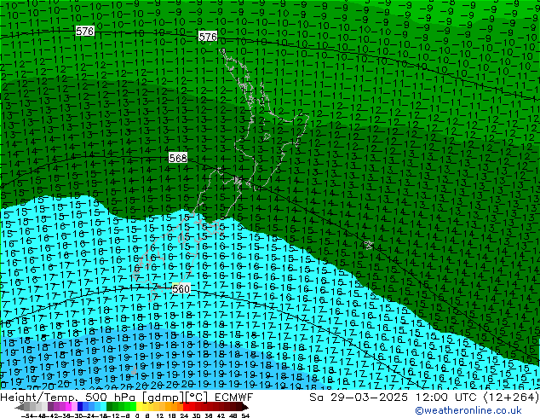
Task: Click the left 576 contour label
Action: (x=84, y=31)
